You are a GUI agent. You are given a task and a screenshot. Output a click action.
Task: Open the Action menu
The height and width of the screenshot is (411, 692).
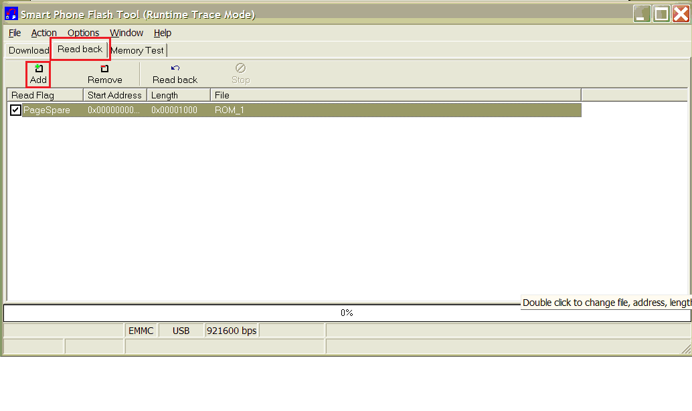(44, 33)
